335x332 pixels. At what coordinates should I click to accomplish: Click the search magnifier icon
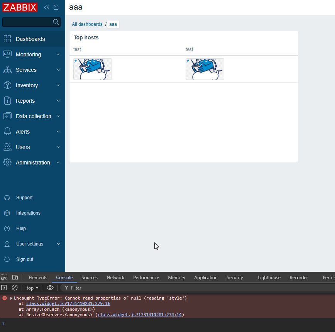click(x=56, y=22)
